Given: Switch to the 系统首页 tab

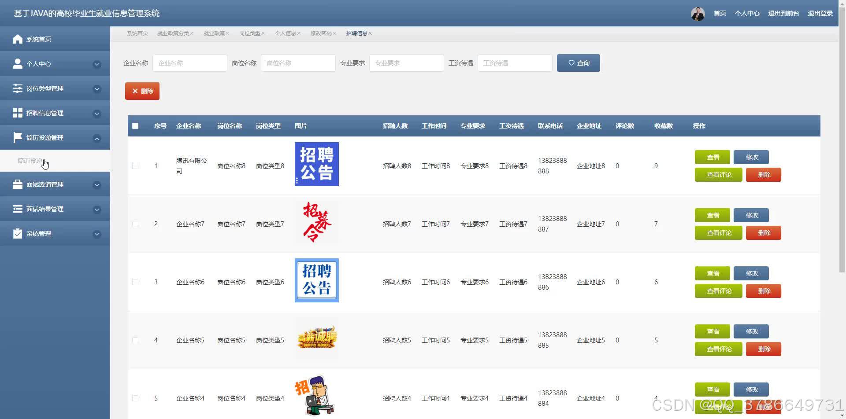Looking at the screenshot, I should [x=137, y=33].
